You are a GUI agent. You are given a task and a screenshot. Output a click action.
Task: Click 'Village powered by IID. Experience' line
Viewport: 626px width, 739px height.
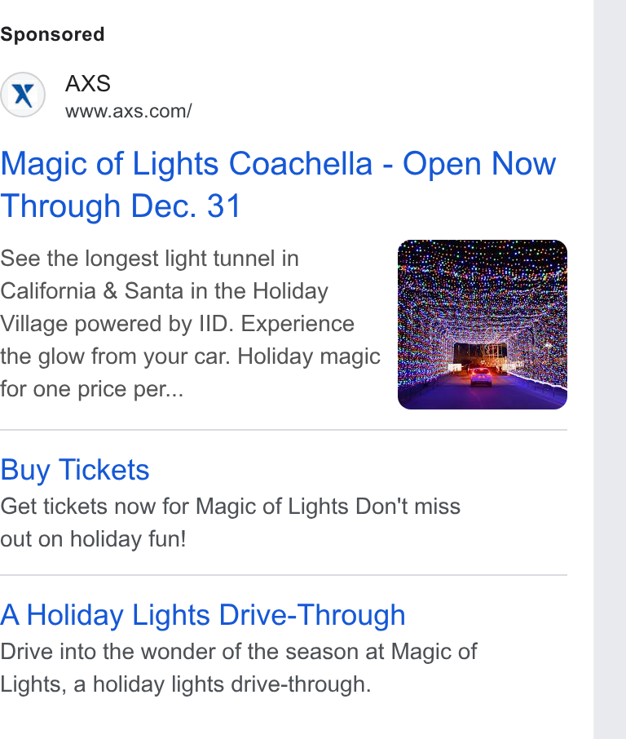177,324
